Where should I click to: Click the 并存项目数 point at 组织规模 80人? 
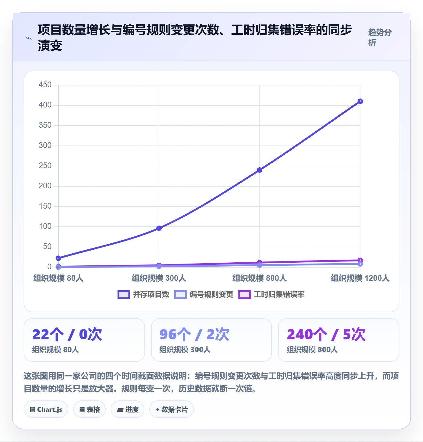click(x=58, y=258)
